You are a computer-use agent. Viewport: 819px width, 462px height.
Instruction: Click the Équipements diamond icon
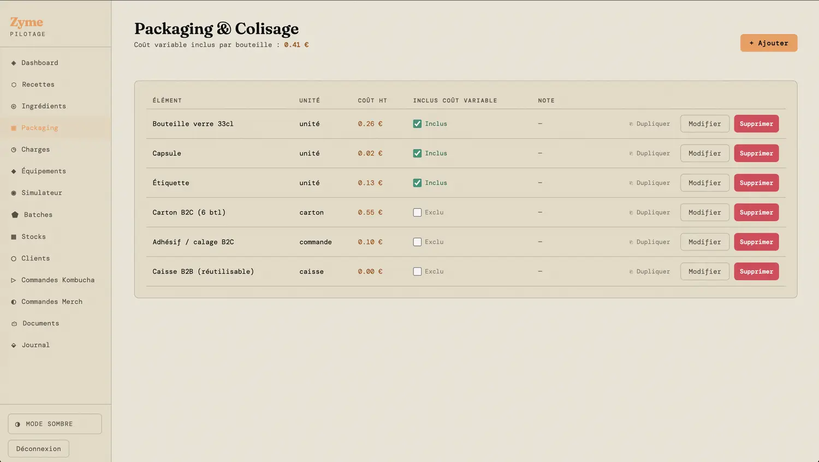tap(14, 171)
